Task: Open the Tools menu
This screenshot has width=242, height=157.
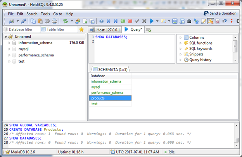Action: (x=45, y=14)
